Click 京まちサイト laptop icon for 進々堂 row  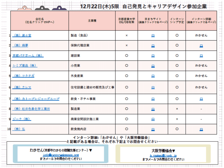click(x=153, y=36)
